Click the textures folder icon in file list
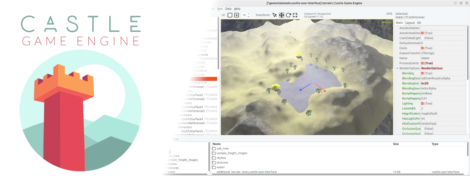The height and width of the screenshot is (176, 470). (x=214, y=163)
